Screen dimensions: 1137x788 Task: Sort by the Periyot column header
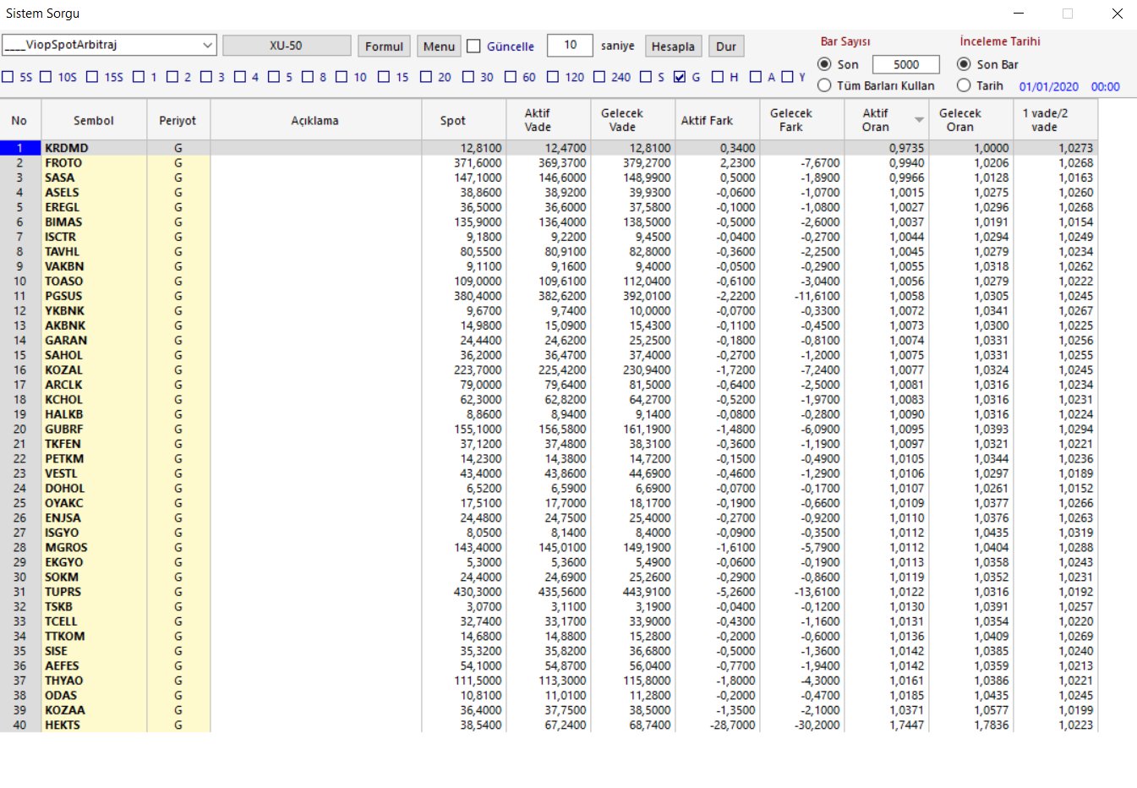pos(178,120)
